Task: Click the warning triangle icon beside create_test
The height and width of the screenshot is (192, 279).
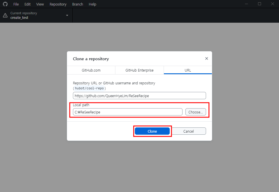Action: 5,15
